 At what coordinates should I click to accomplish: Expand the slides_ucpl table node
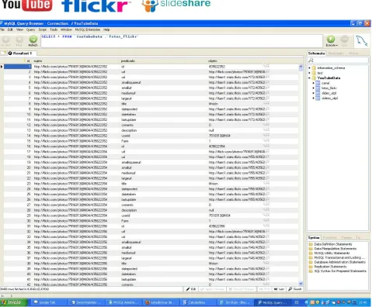[313, 93]
